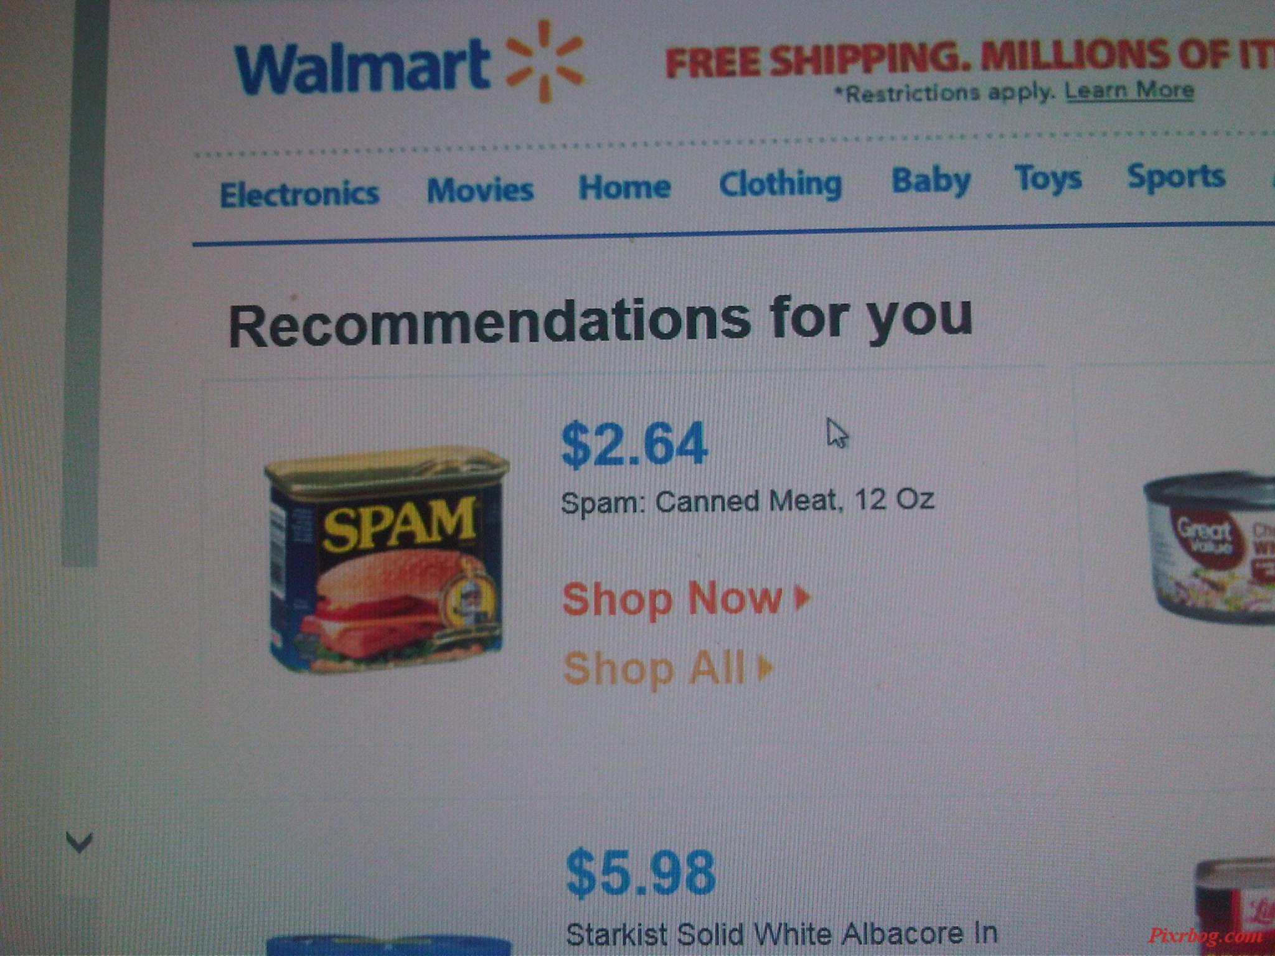Open Starkist Solid White Albacore listing
The image size is (1275, 956).
[781, 934]
